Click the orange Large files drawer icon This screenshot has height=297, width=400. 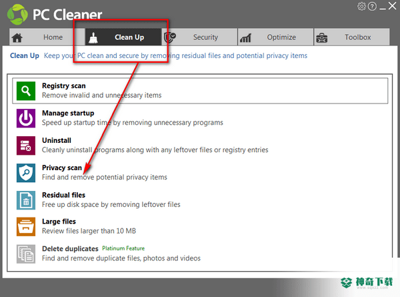(x=26, y=227)
